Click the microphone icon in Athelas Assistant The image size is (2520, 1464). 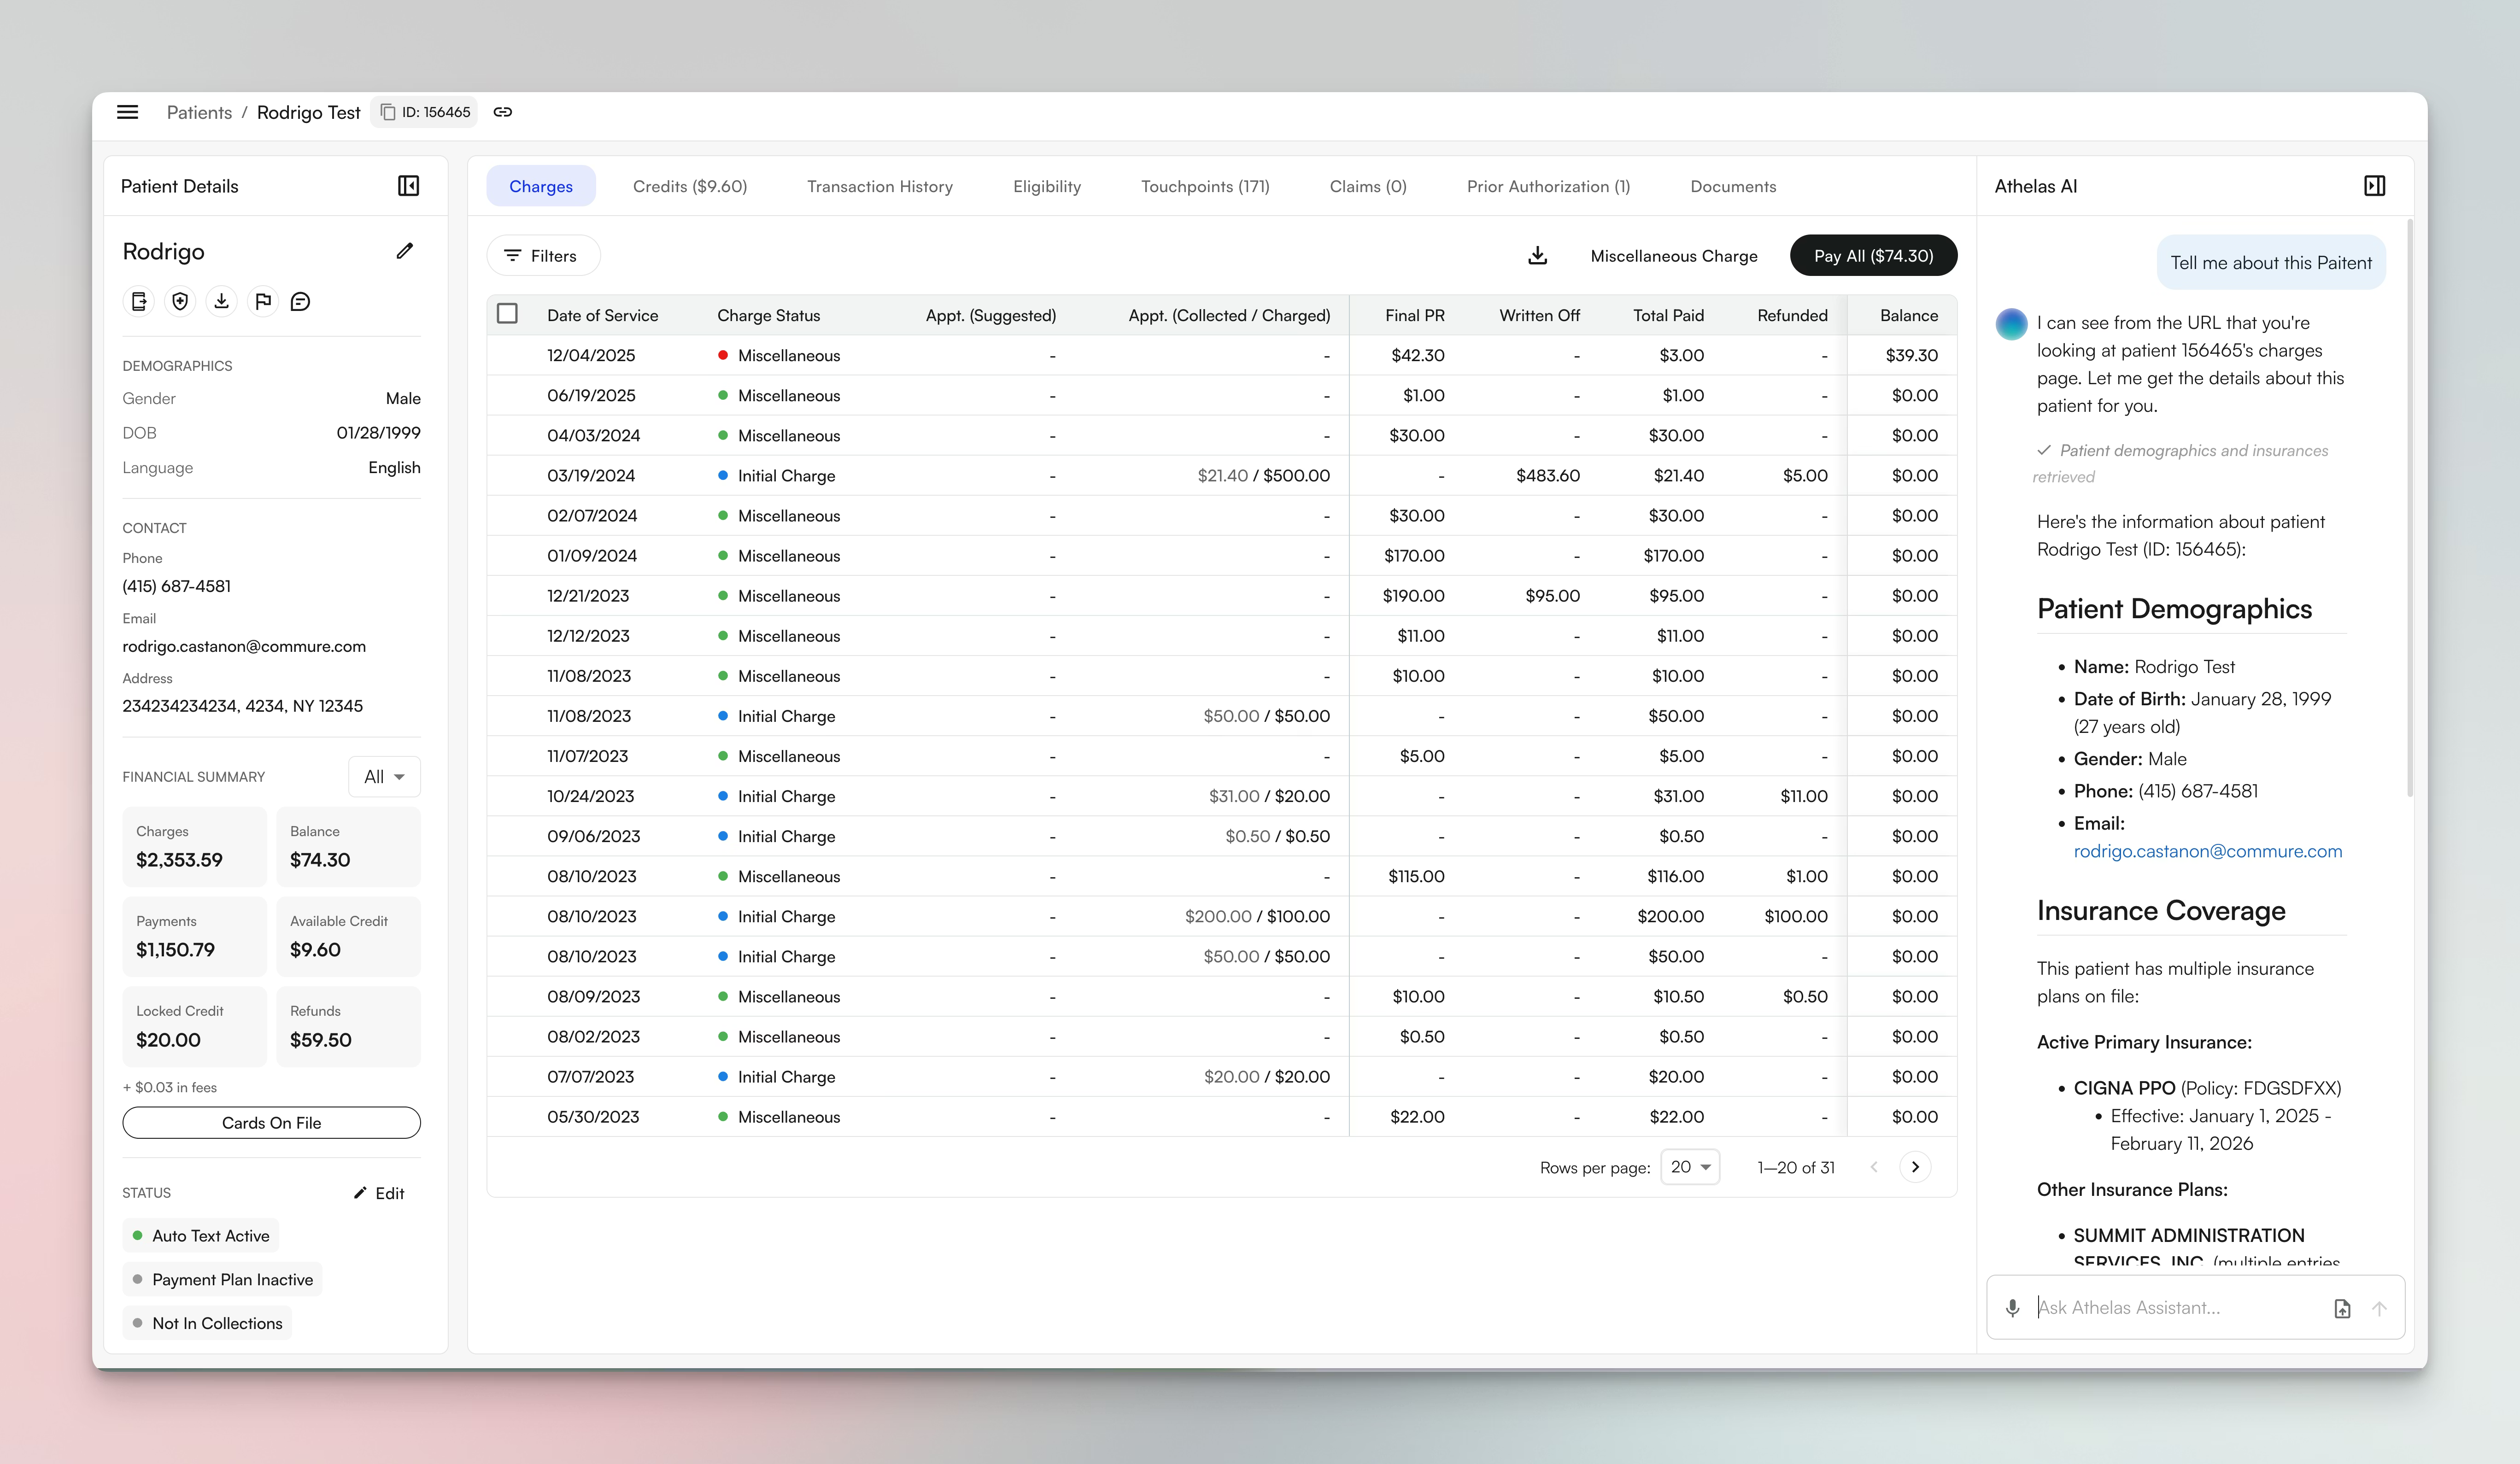click(2013, 1307)
